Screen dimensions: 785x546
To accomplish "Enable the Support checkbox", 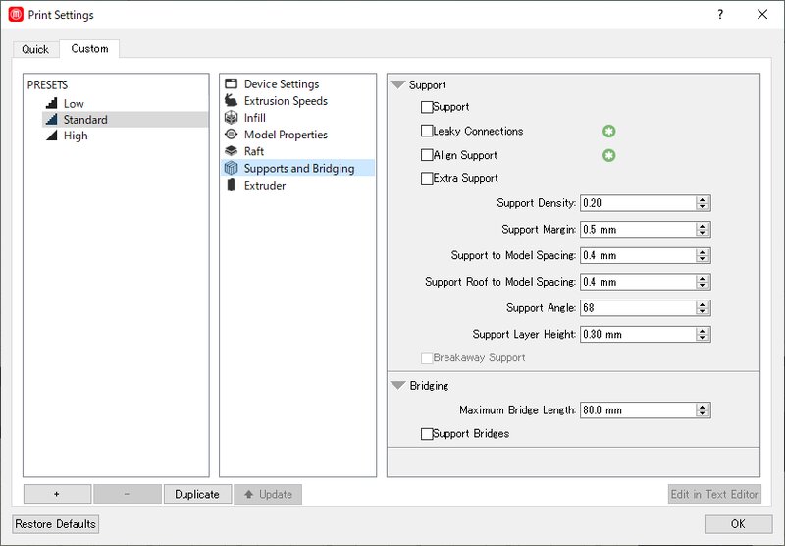I will 427,107.
